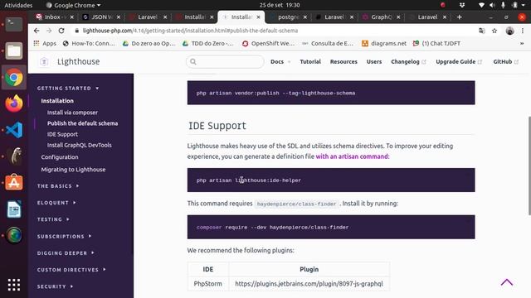Image resolution: width=531 pixels, height=298 pixels.
Task: Open the JetBrains js-graphql plugin link
Action: coord(309,283)
